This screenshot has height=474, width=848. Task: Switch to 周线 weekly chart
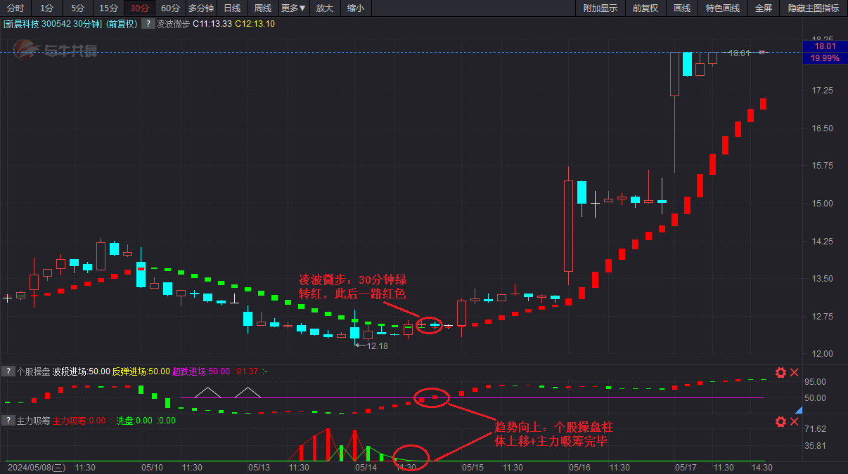tap(263, 8)
